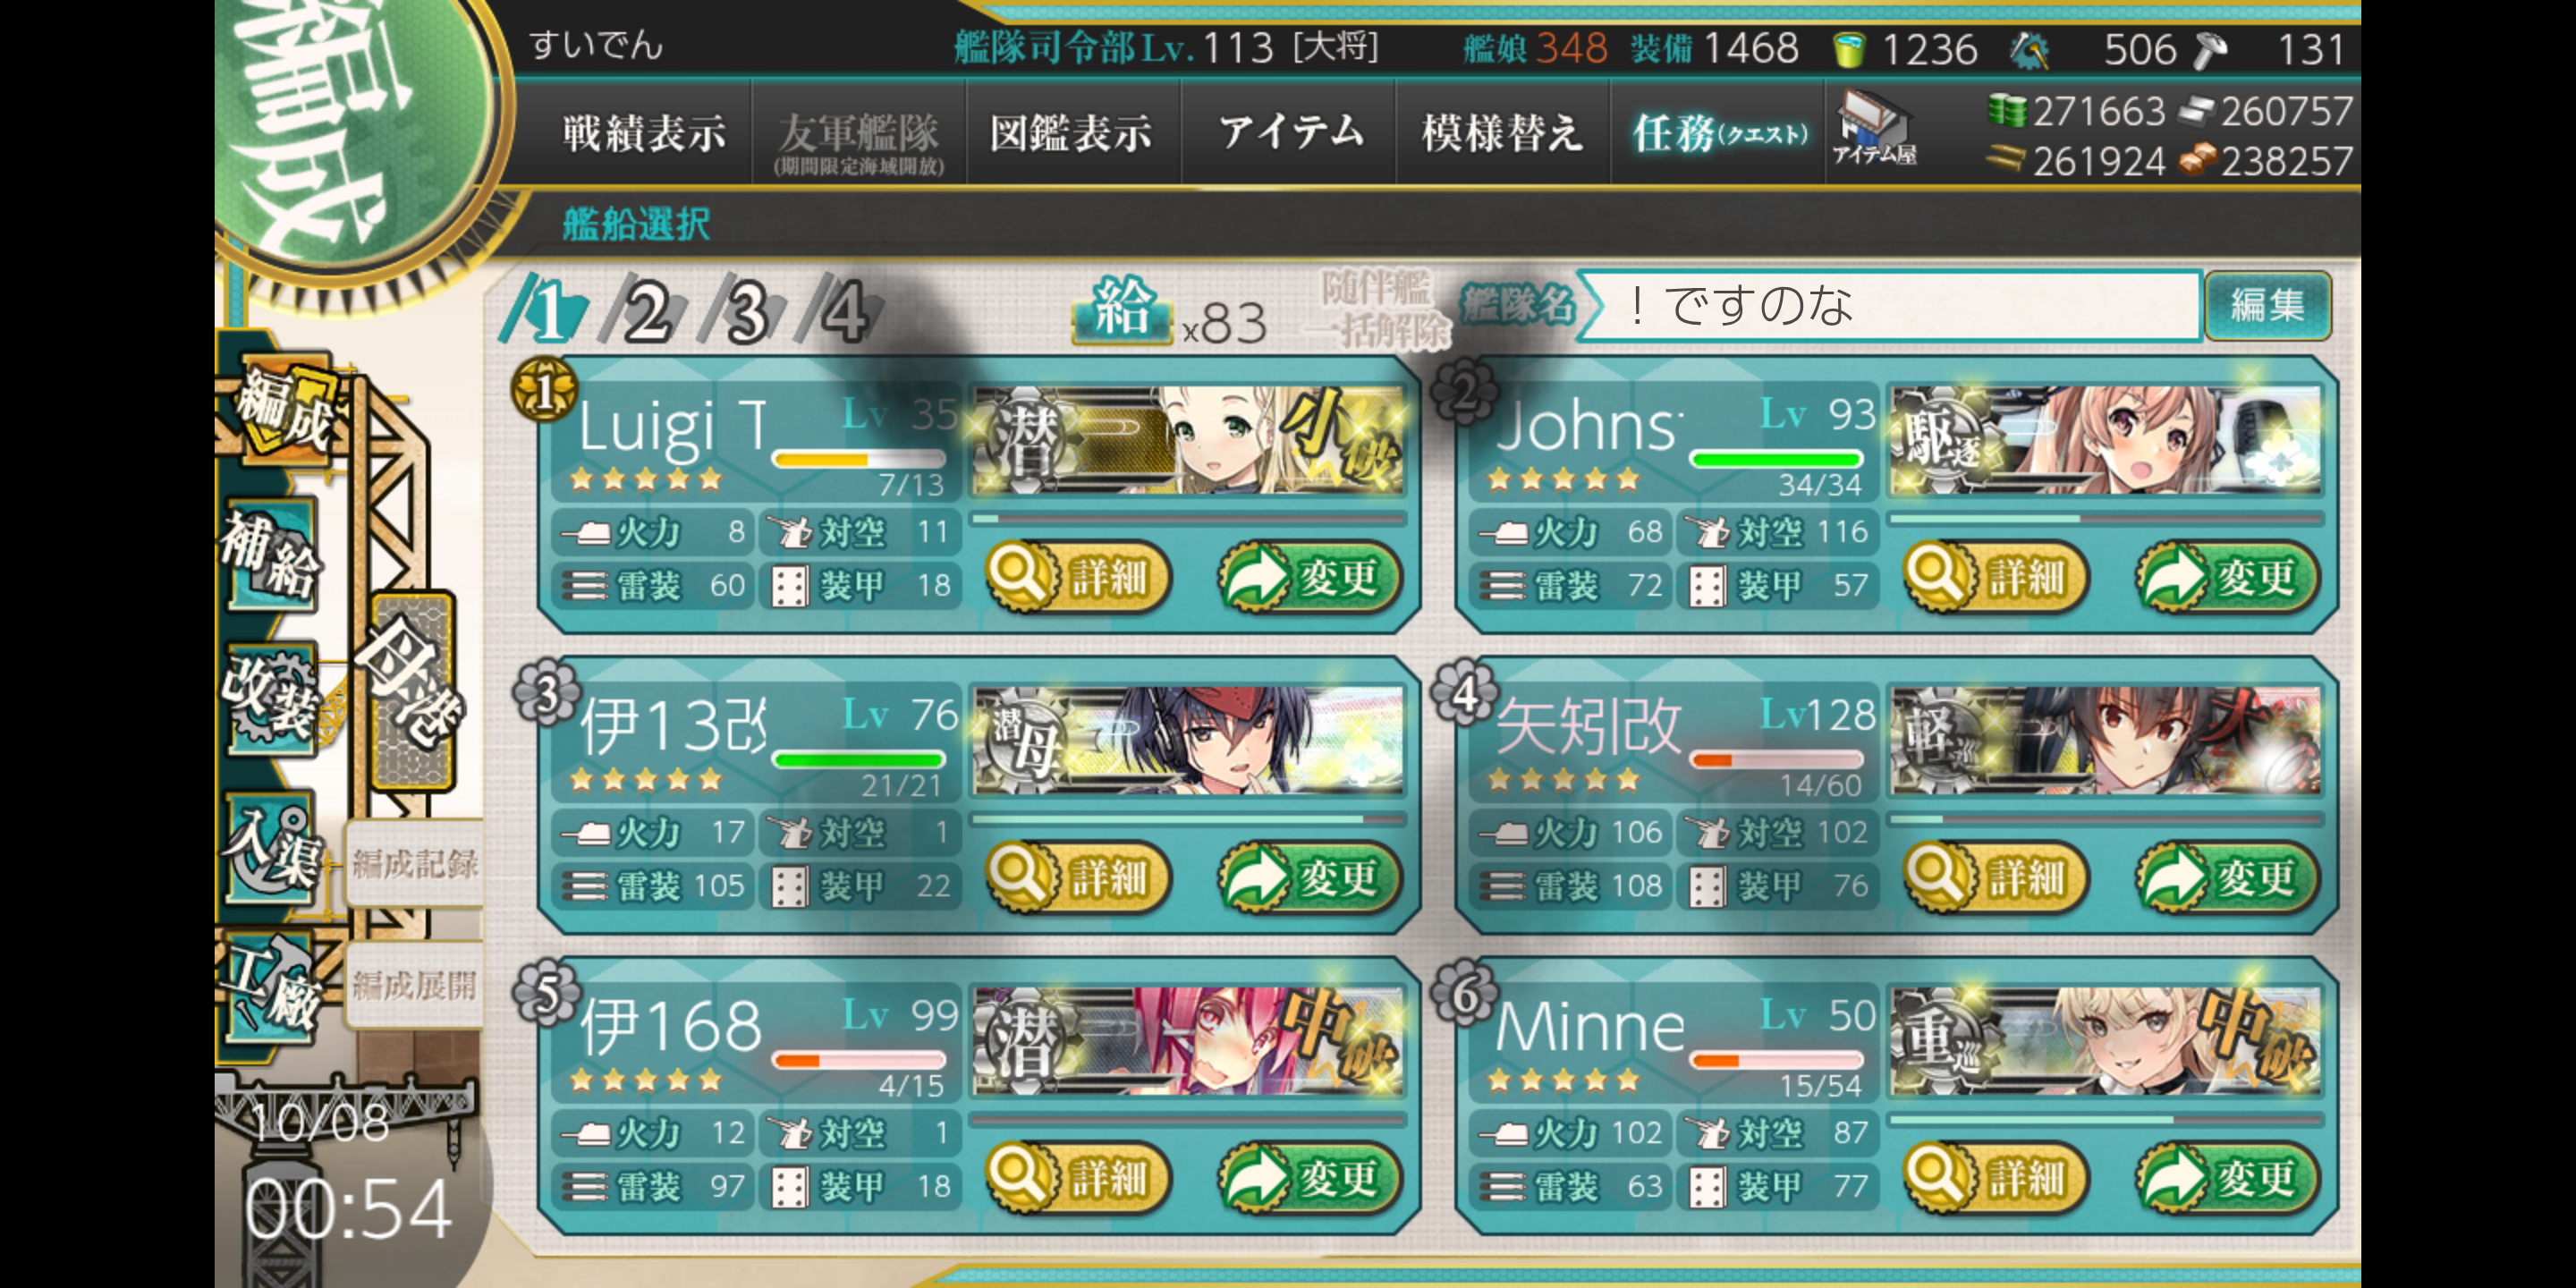
Task: Open the 補給 resupply sidebar icon
Action: click(270, 555)
